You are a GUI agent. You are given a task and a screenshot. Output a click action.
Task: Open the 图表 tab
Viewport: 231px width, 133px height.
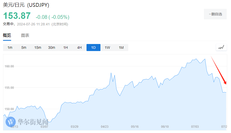pyautogui.click(x=25, y=35)
